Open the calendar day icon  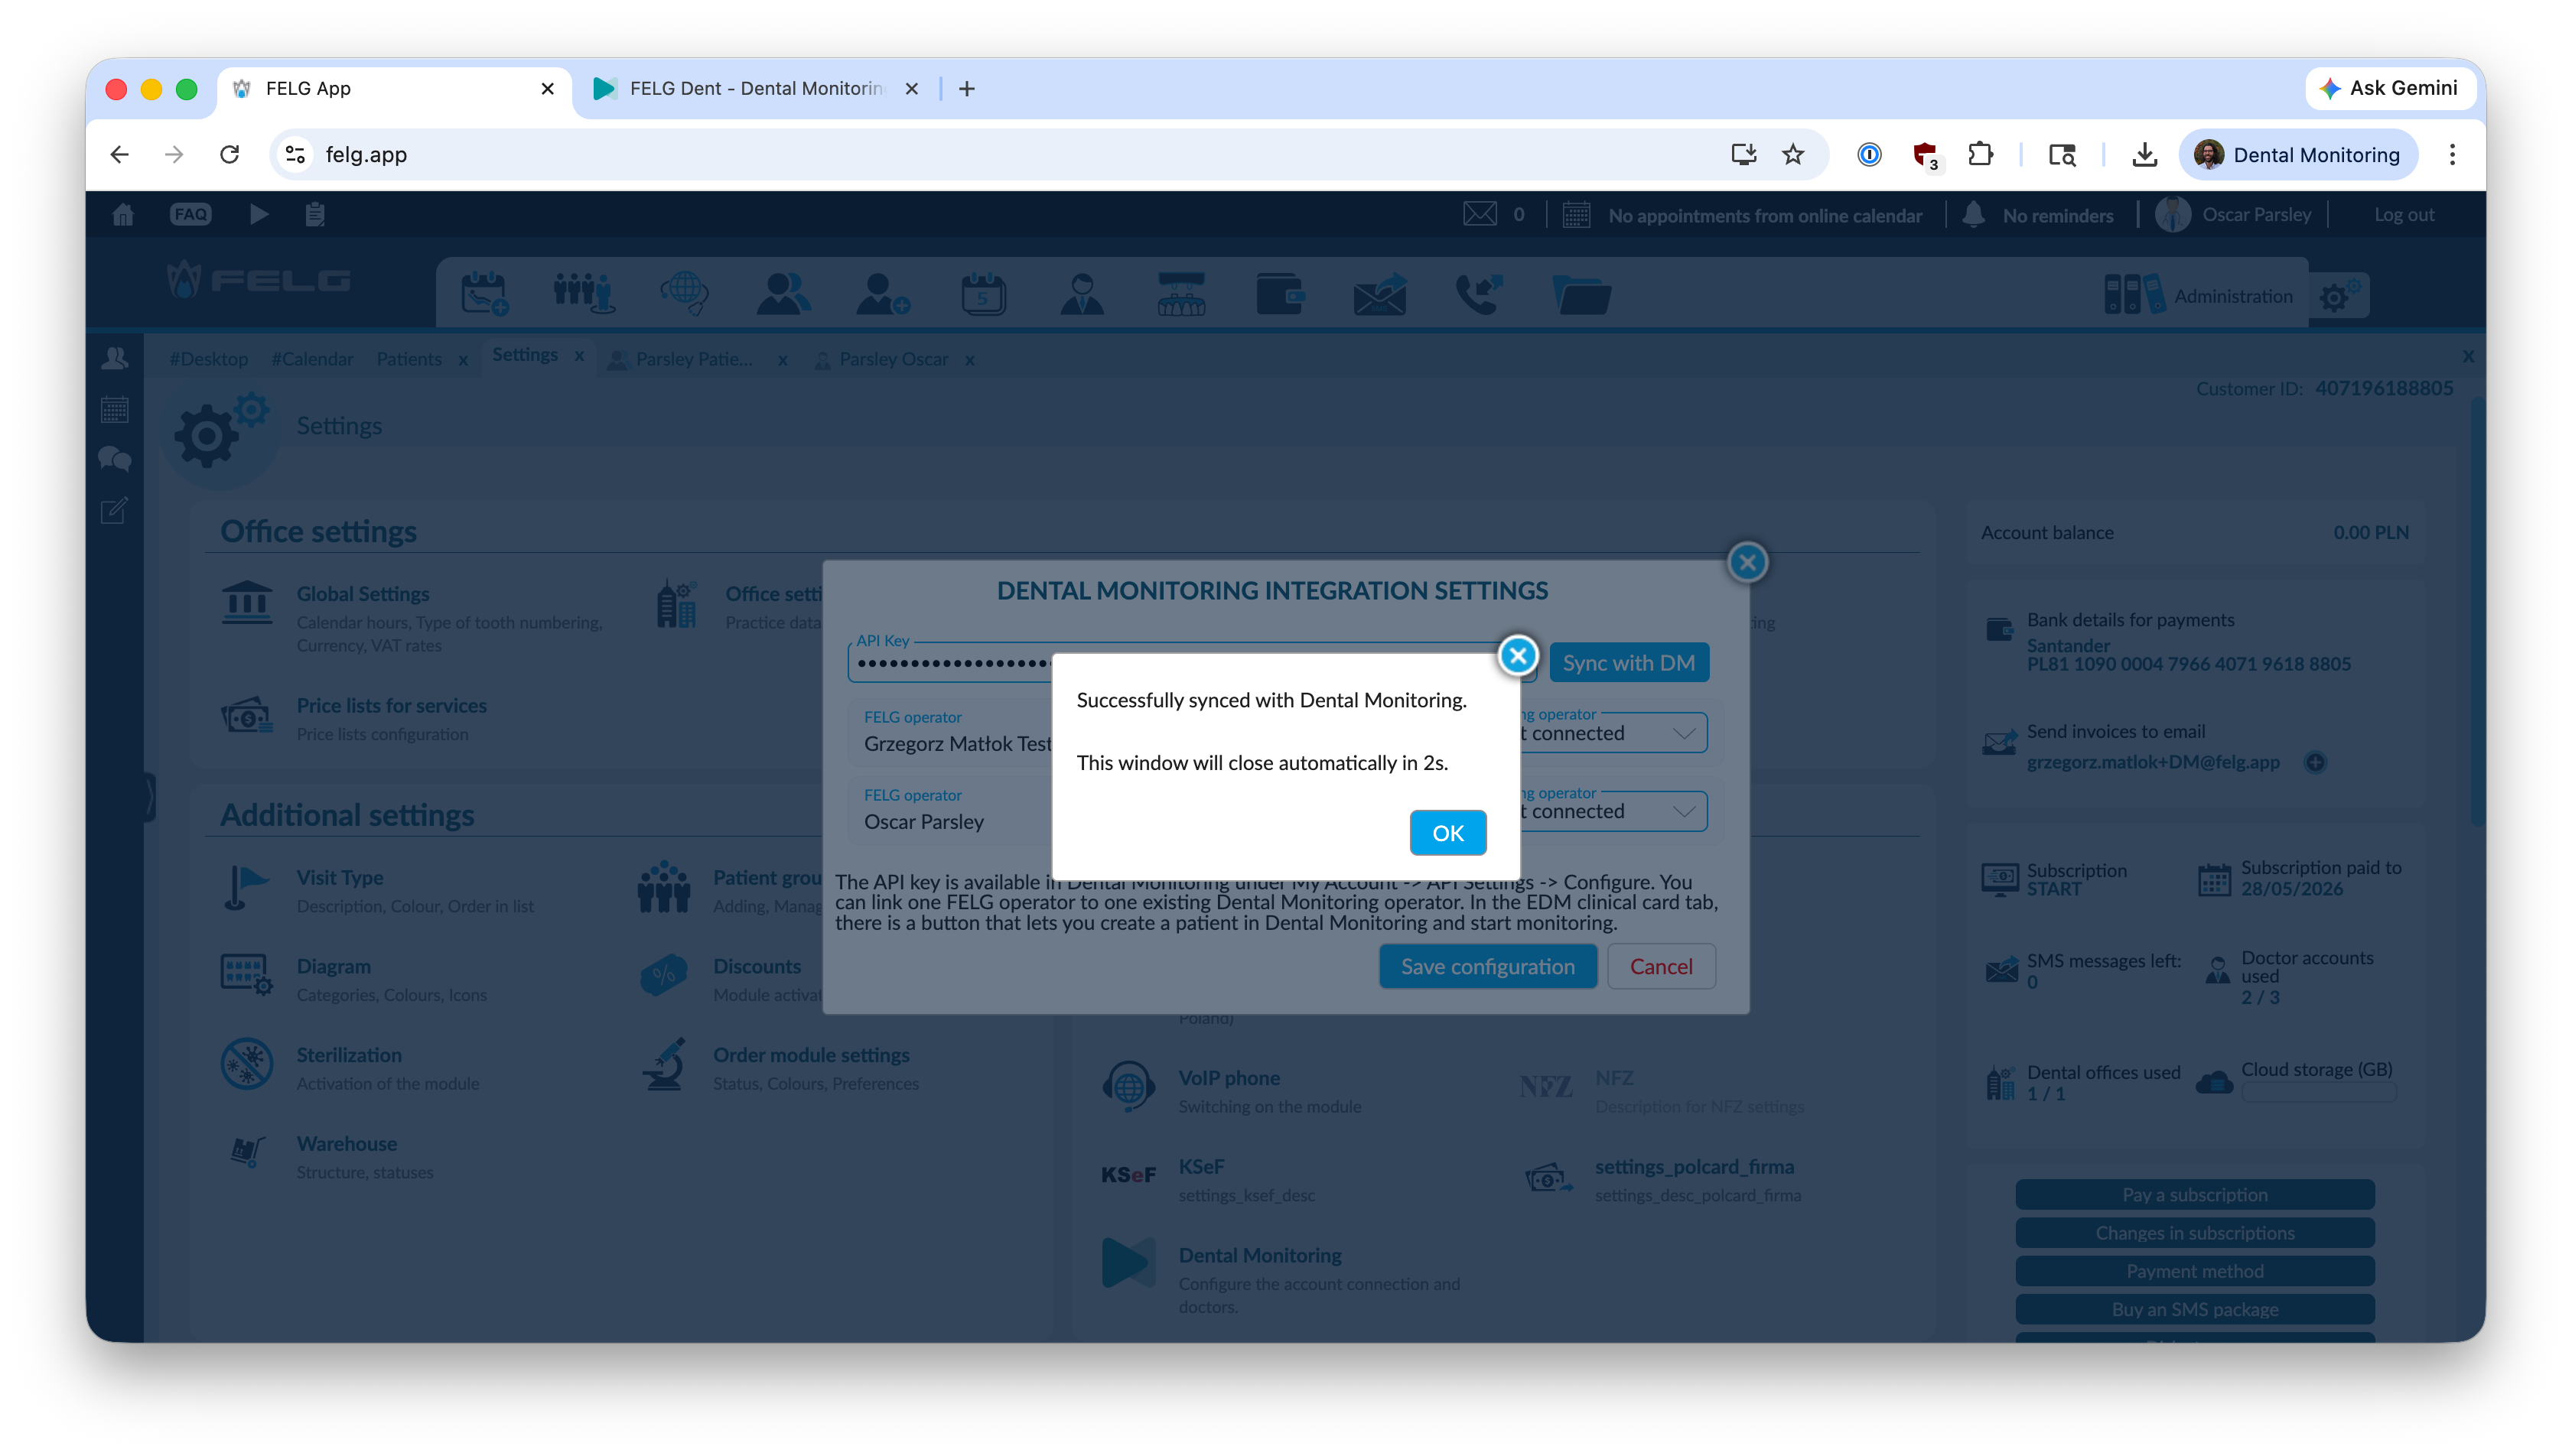[982, 294]
